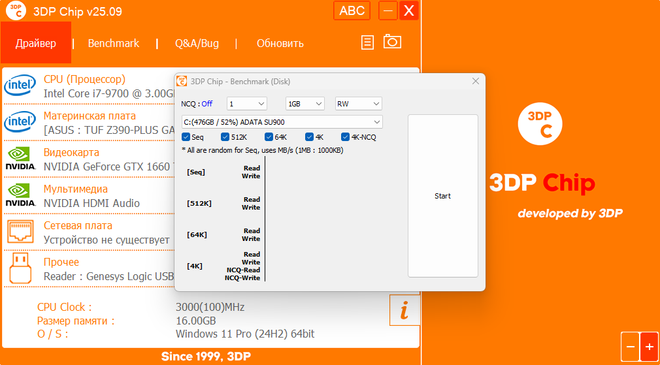Image resolution: width=660 pixels, height=365 pixels.
Task: Click the NVIDIA multimedia audio icon
Action: click(x=20, y=195)
